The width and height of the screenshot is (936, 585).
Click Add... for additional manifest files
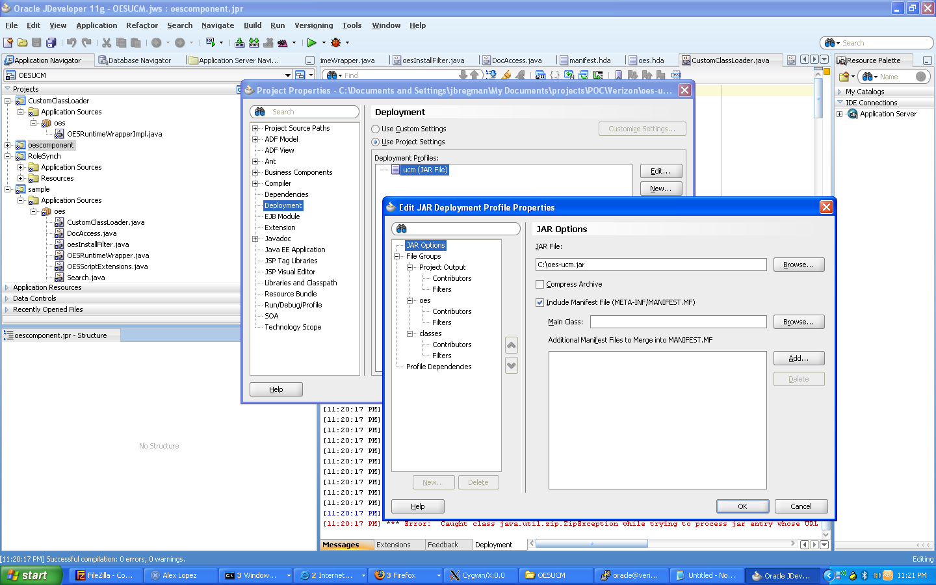pos(798,358)
